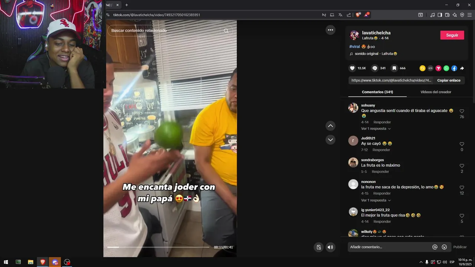The image size is (475, 267).
Task: Go to the next video with down arrow
Action: tap(330, 140)
